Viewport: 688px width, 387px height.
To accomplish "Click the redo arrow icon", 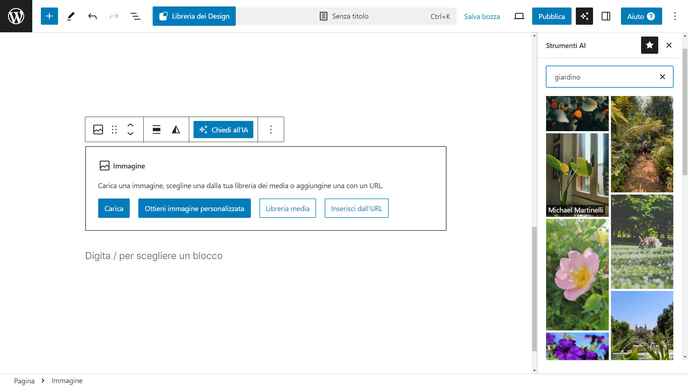I will coord(114,16).
